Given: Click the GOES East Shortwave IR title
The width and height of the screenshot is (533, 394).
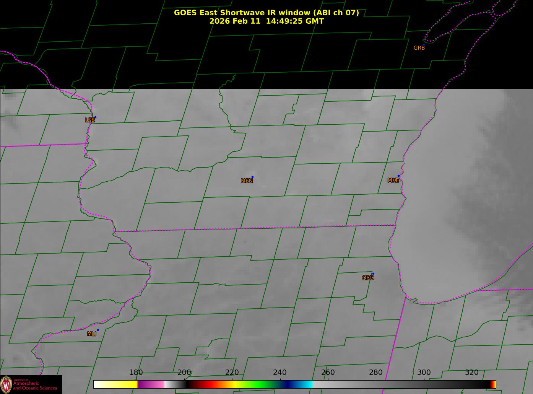Looking at the screenshot, I should pos(266,13).
